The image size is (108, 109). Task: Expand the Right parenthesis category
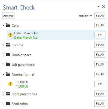coord(3,94)
